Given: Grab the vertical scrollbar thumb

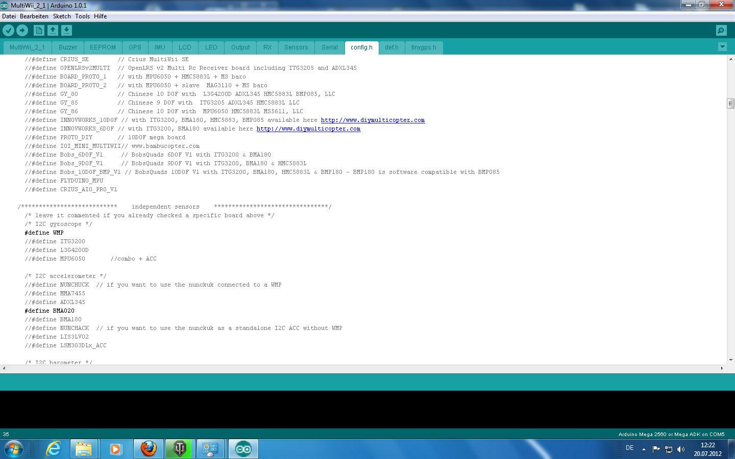Looking at the screenshot, I should [730, 104].
